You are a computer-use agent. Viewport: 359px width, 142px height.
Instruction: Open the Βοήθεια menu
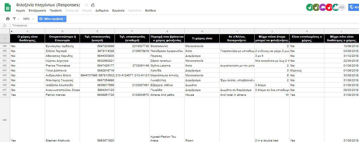coord(150,11)
